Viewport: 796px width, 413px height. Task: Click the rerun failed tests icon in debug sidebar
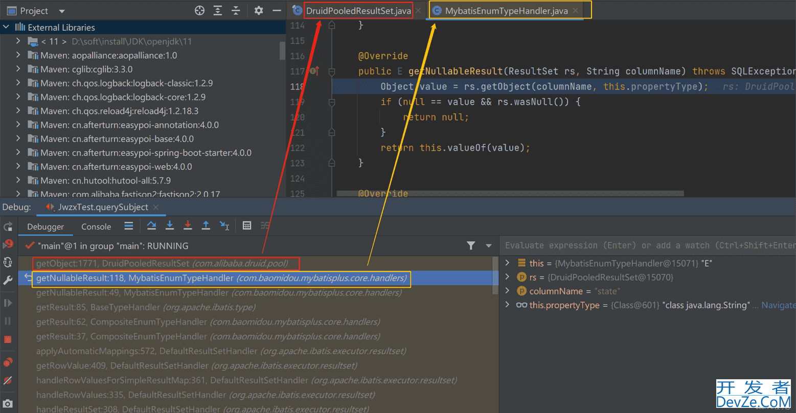[x=8, y=244]
